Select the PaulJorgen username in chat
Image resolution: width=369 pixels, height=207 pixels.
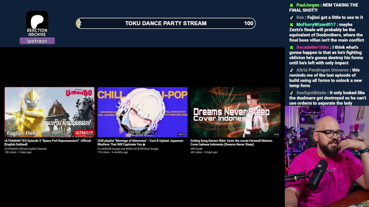(x=308, y=5)
